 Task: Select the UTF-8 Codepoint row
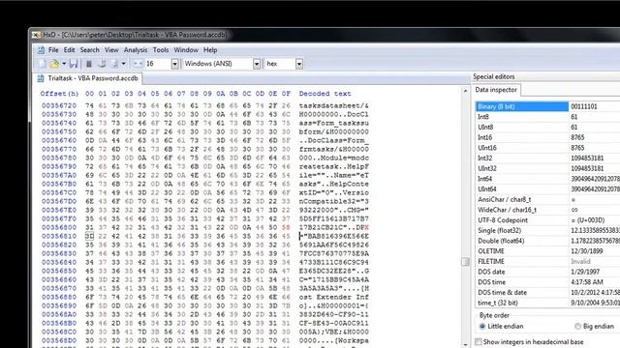(x=547, y=220)
